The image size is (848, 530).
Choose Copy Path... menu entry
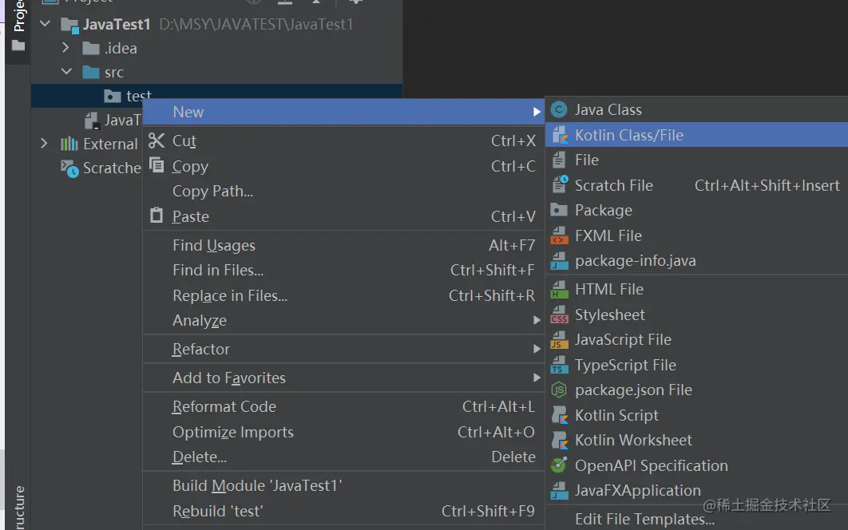[x=343, y=191]
